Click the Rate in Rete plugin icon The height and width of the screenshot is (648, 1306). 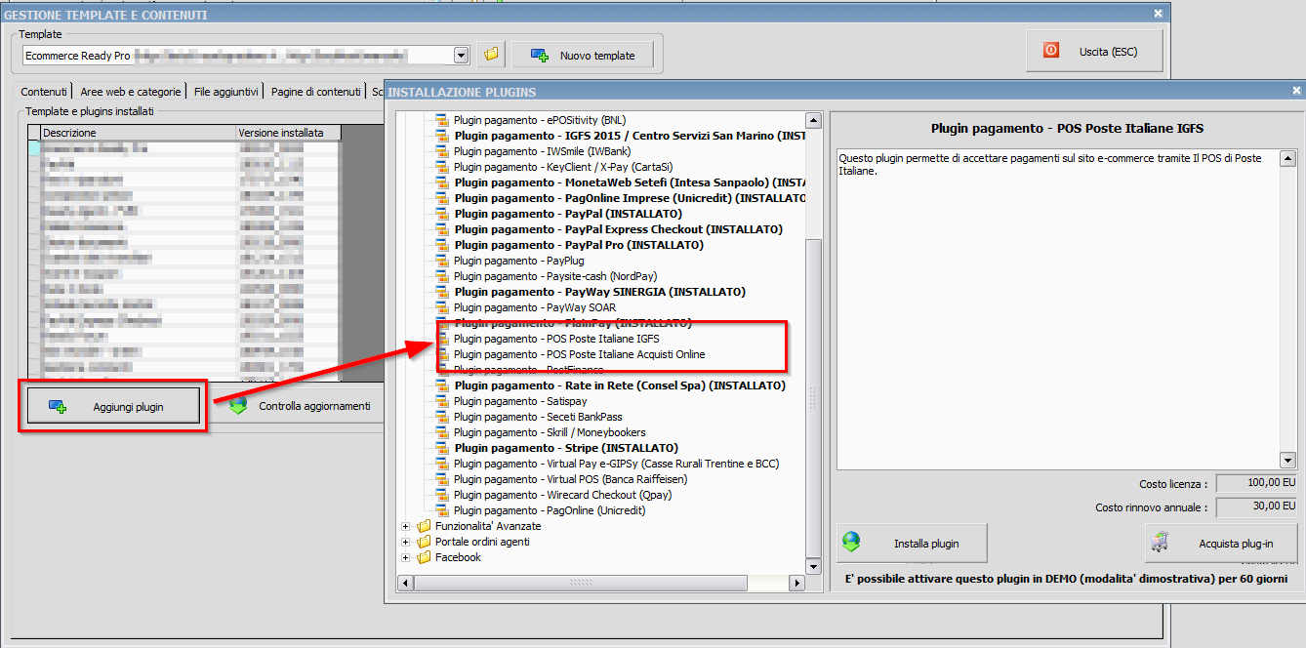click(442, 385)
